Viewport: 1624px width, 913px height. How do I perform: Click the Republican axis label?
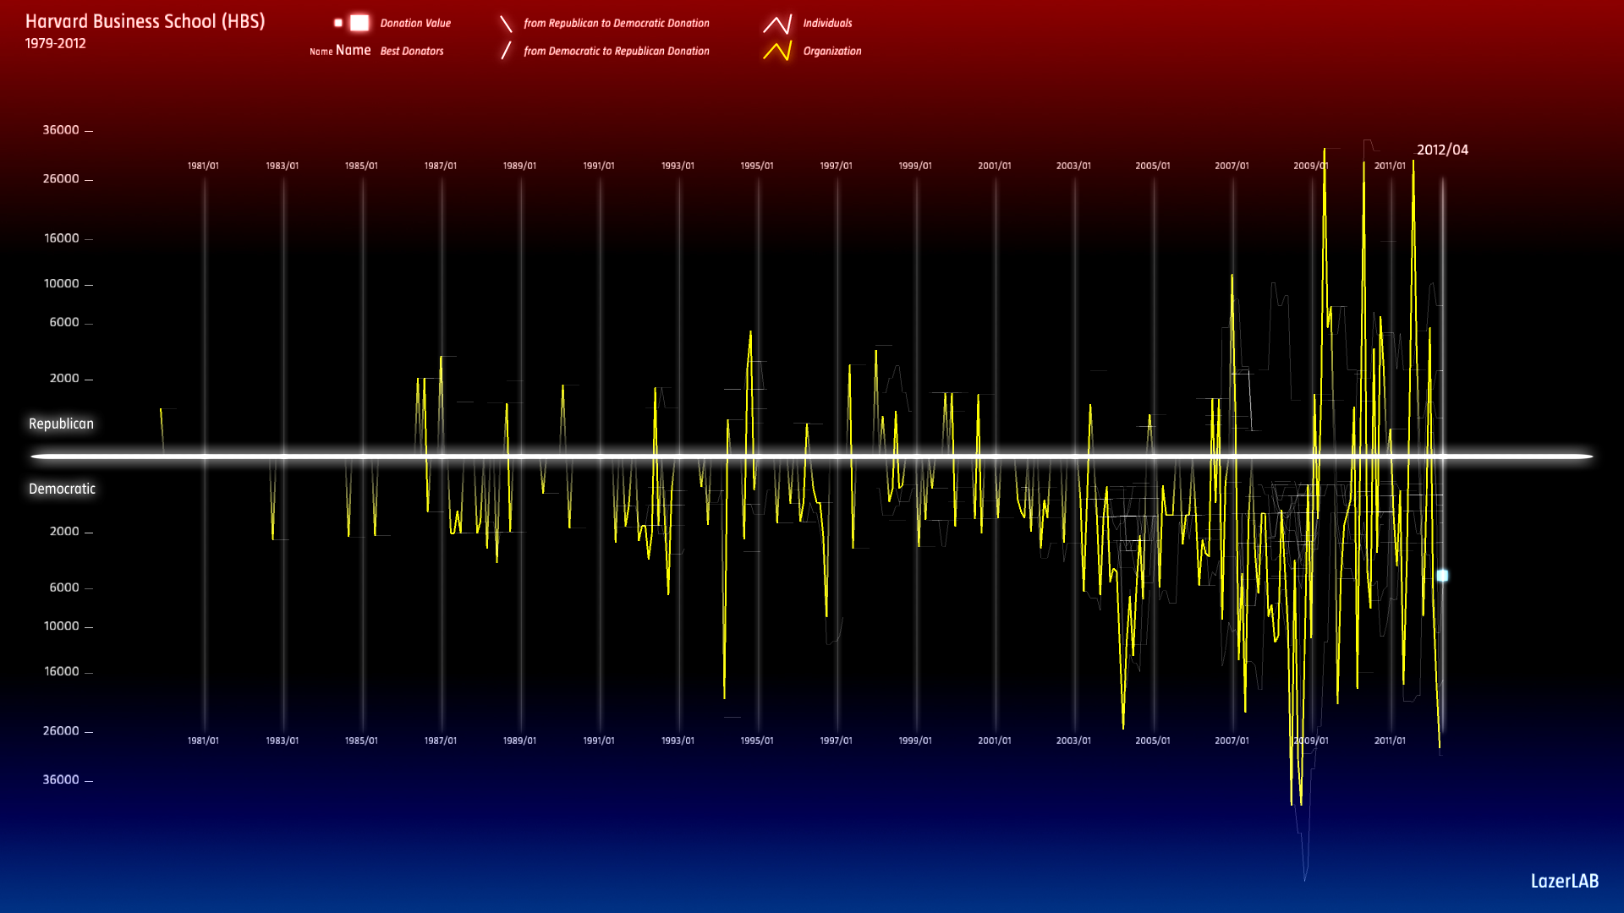pyautogui.click(x=61, y=424)
